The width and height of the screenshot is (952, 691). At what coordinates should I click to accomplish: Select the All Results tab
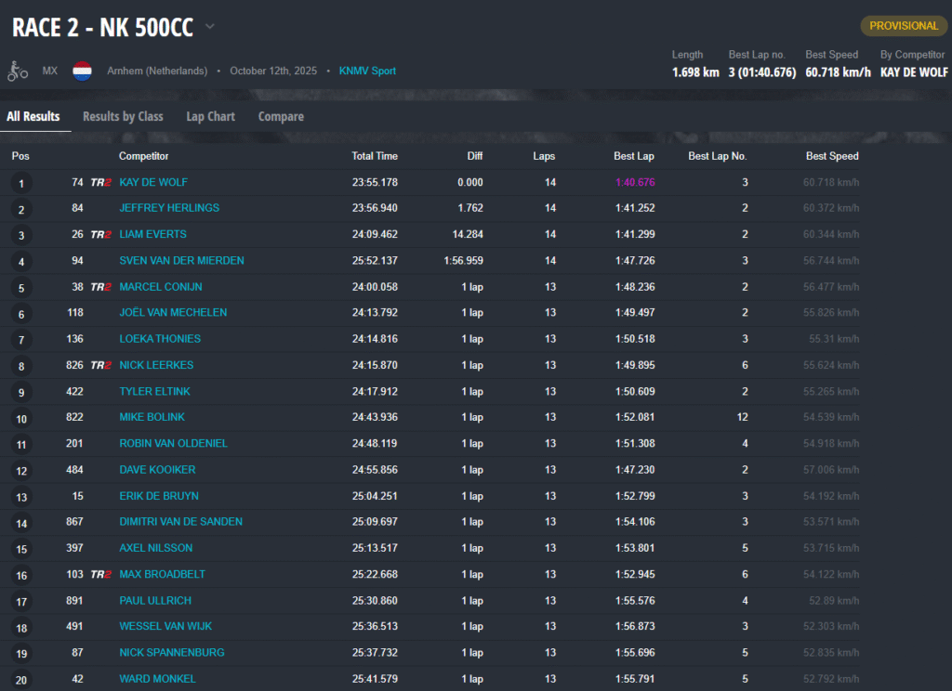click(x=33, y=117)
